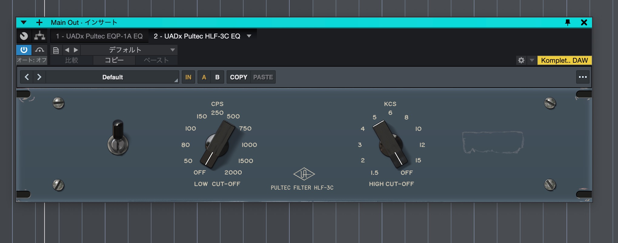Pin the plugin window
Viewport: 618px width, 243px height.
click(568, 22)
